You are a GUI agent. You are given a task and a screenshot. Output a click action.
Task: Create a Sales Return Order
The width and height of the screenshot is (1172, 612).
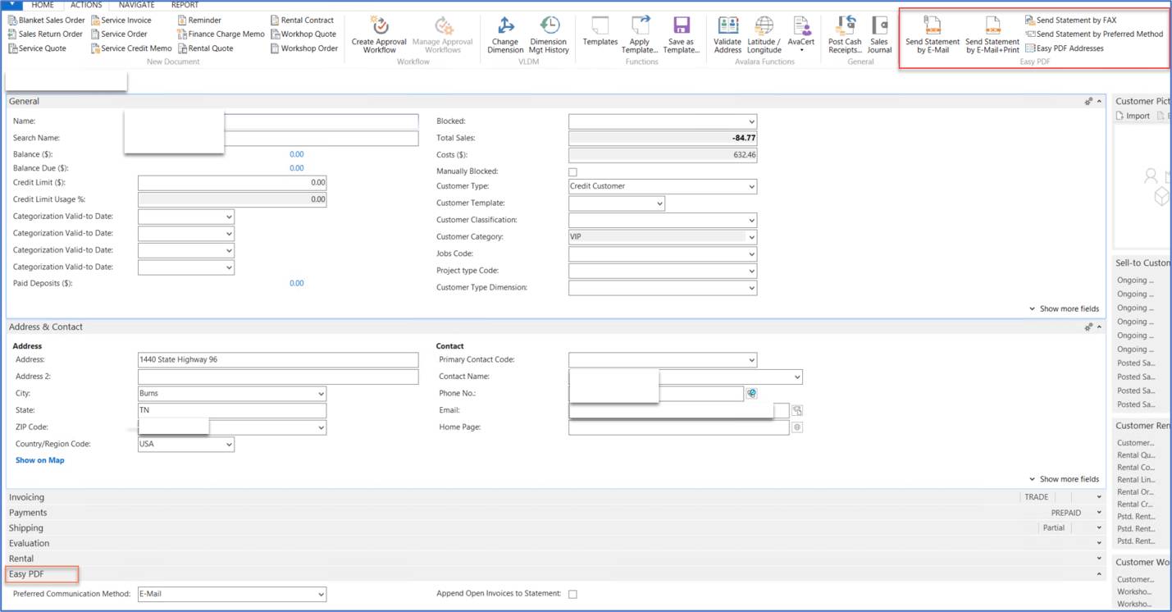45,34
